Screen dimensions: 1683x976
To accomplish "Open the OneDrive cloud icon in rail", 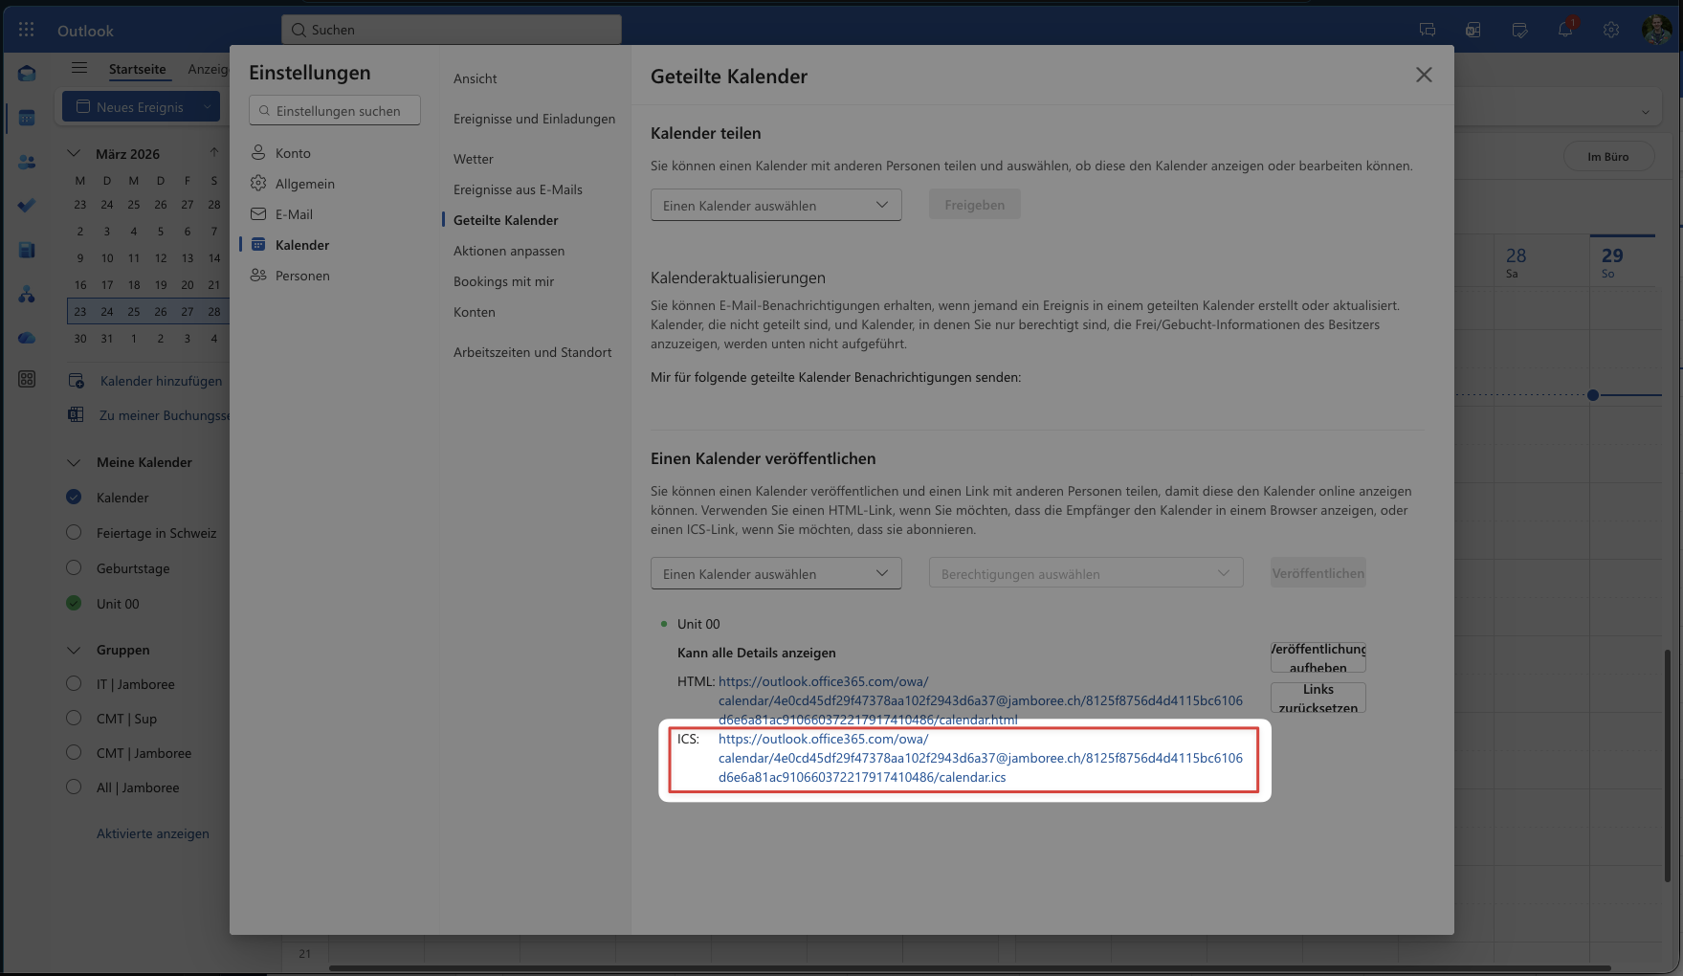I will 27,338.
